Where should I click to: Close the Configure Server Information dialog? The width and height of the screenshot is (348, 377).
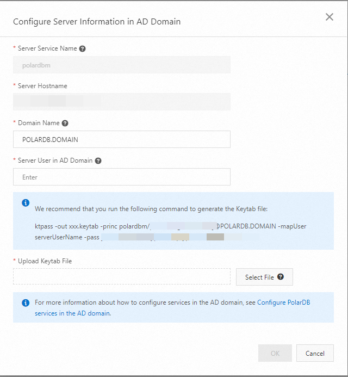point(330,17)
